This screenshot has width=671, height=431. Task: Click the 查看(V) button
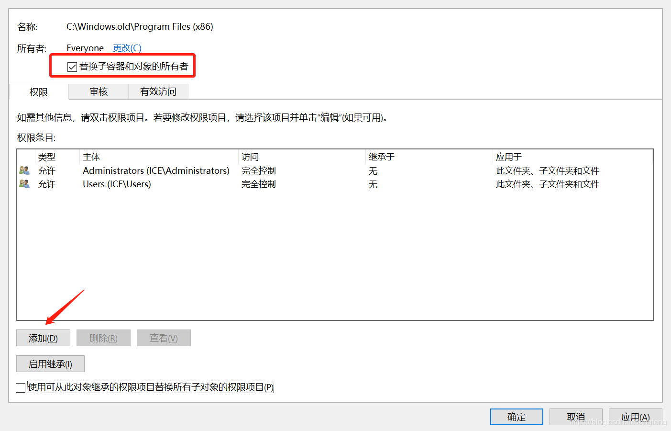point(164,338)
